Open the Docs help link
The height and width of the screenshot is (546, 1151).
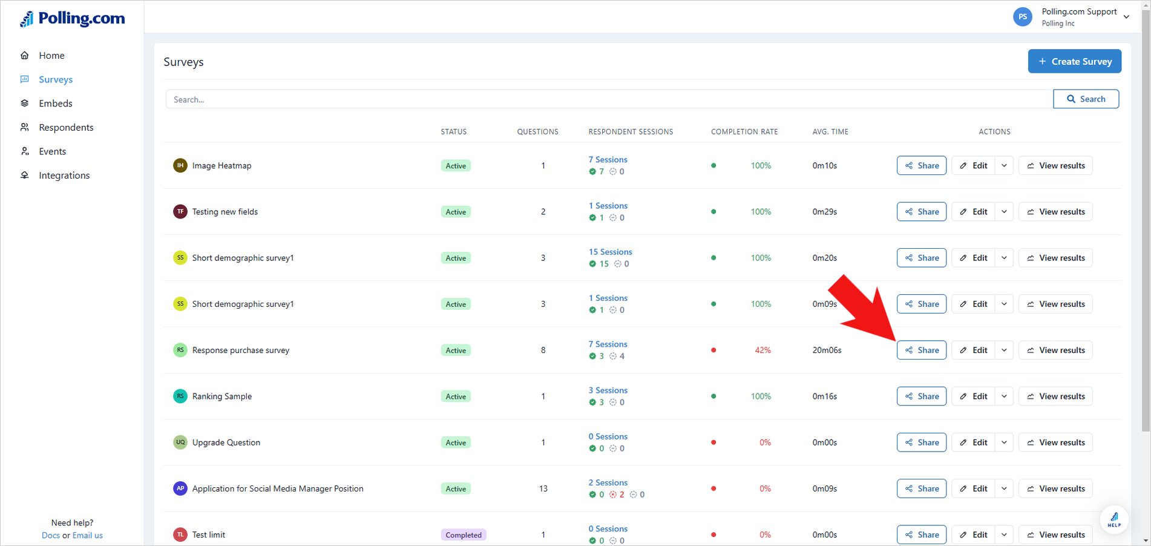coord(51,535)
